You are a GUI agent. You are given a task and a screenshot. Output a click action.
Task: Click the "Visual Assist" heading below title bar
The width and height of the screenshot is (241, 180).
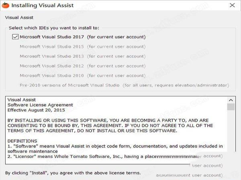tap(19, 18)
